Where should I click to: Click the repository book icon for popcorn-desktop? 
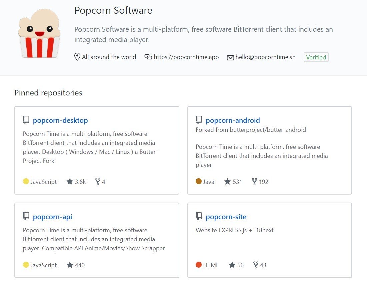click(26, 120)
